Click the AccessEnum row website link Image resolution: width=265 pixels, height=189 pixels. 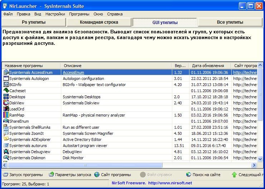pos(245,72)
